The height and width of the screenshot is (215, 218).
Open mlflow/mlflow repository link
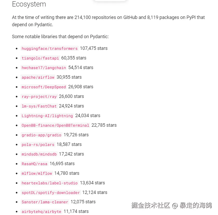click(x=37, y=173)
